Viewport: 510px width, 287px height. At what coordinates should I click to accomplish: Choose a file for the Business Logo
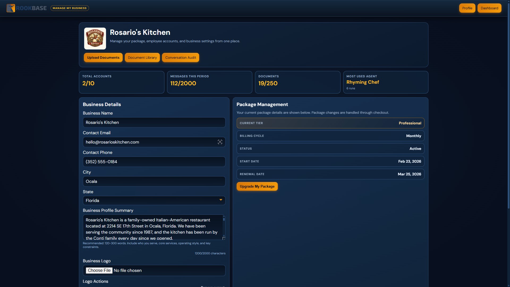click(99, 270)
